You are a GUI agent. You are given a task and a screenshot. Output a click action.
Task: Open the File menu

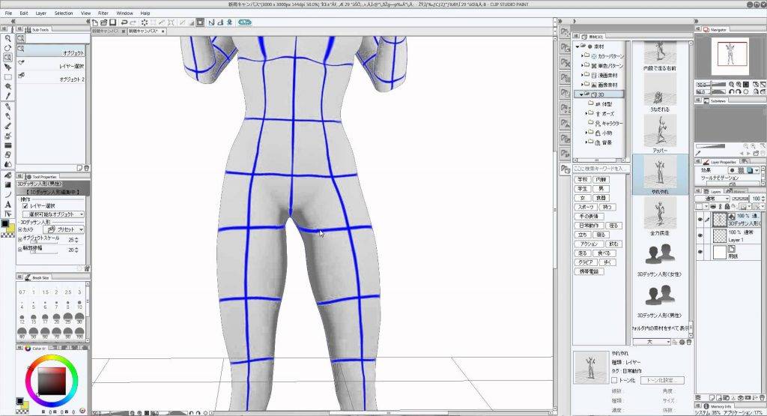pos(8,13)
